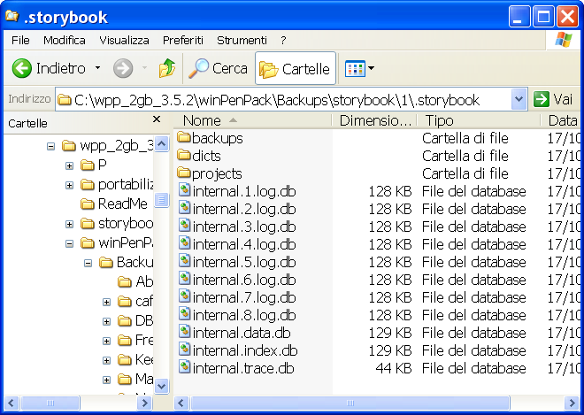Click folder tree scrollbar up arrow
Image resolution: width=584 pixels, height=415 pixels.
[x=162, y=144]
